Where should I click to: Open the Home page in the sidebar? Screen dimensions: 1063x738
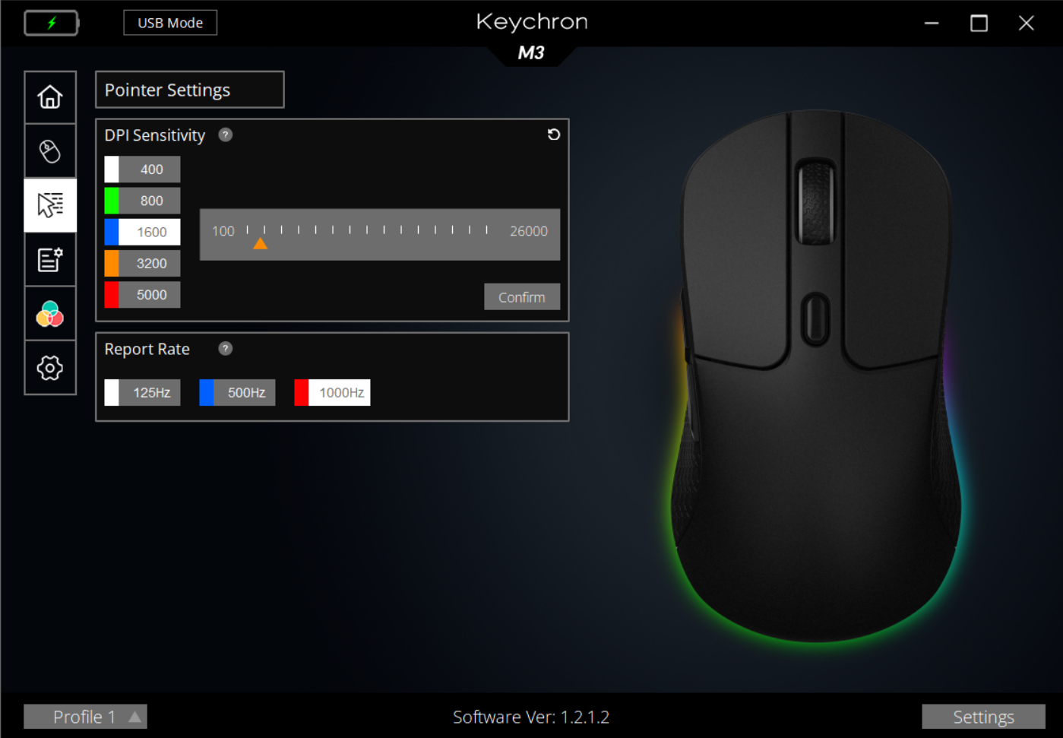point(50,97)
